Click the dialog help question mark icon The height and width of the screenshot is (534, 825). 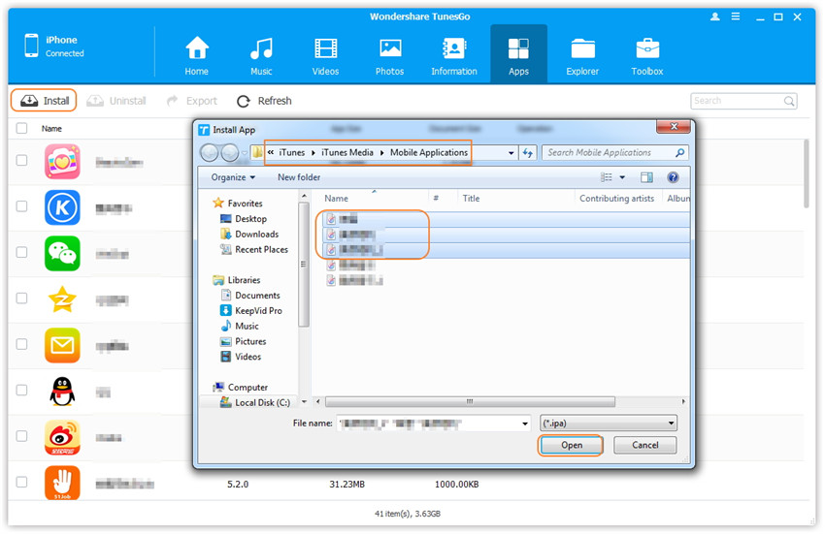pyautogui.click(x=672, y=177)
